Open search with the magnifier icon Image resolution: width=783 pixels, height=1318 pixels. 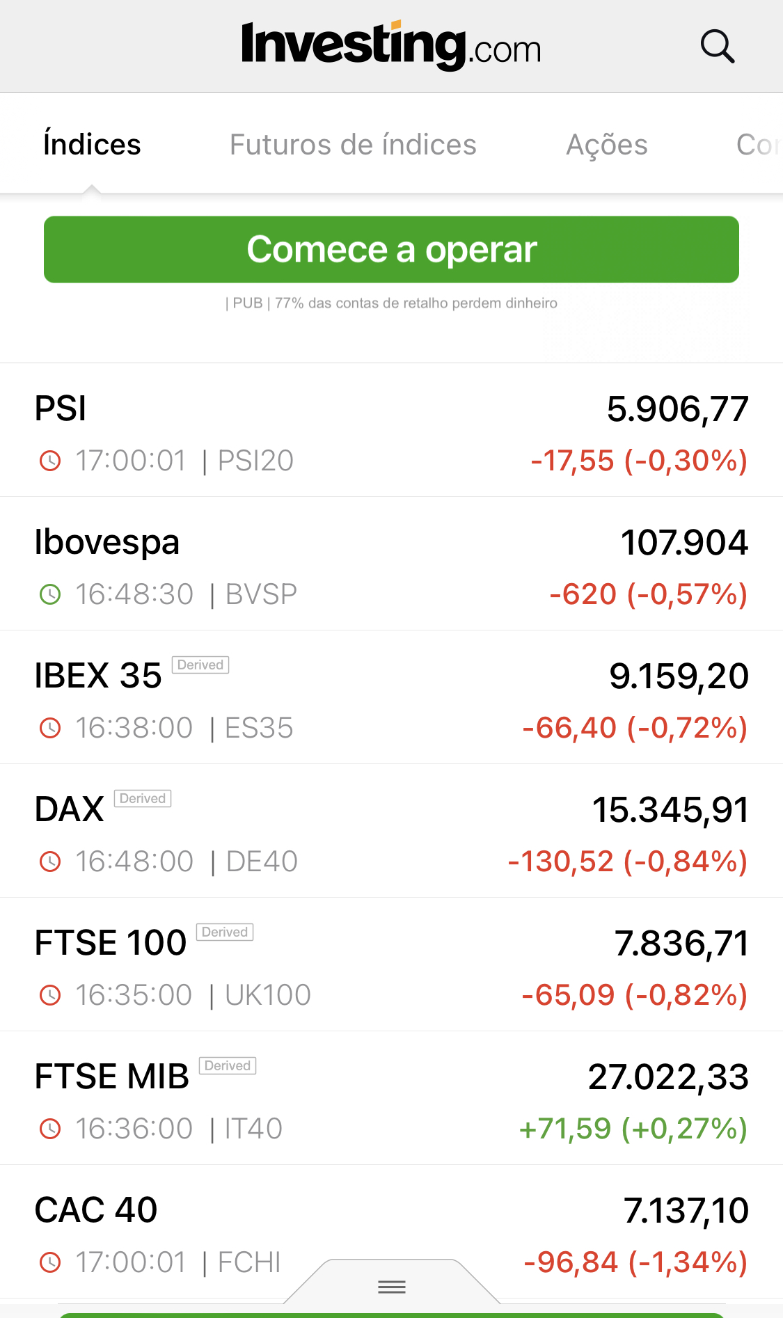click(x=717, y=47)
